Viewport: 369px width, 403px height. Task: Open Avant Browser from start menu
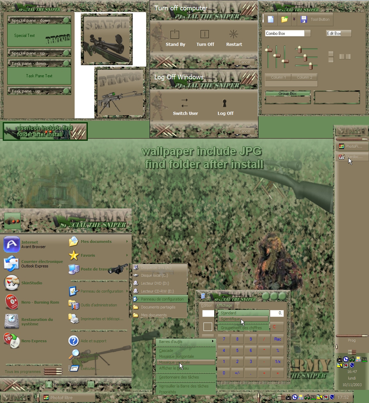[12, 244]
